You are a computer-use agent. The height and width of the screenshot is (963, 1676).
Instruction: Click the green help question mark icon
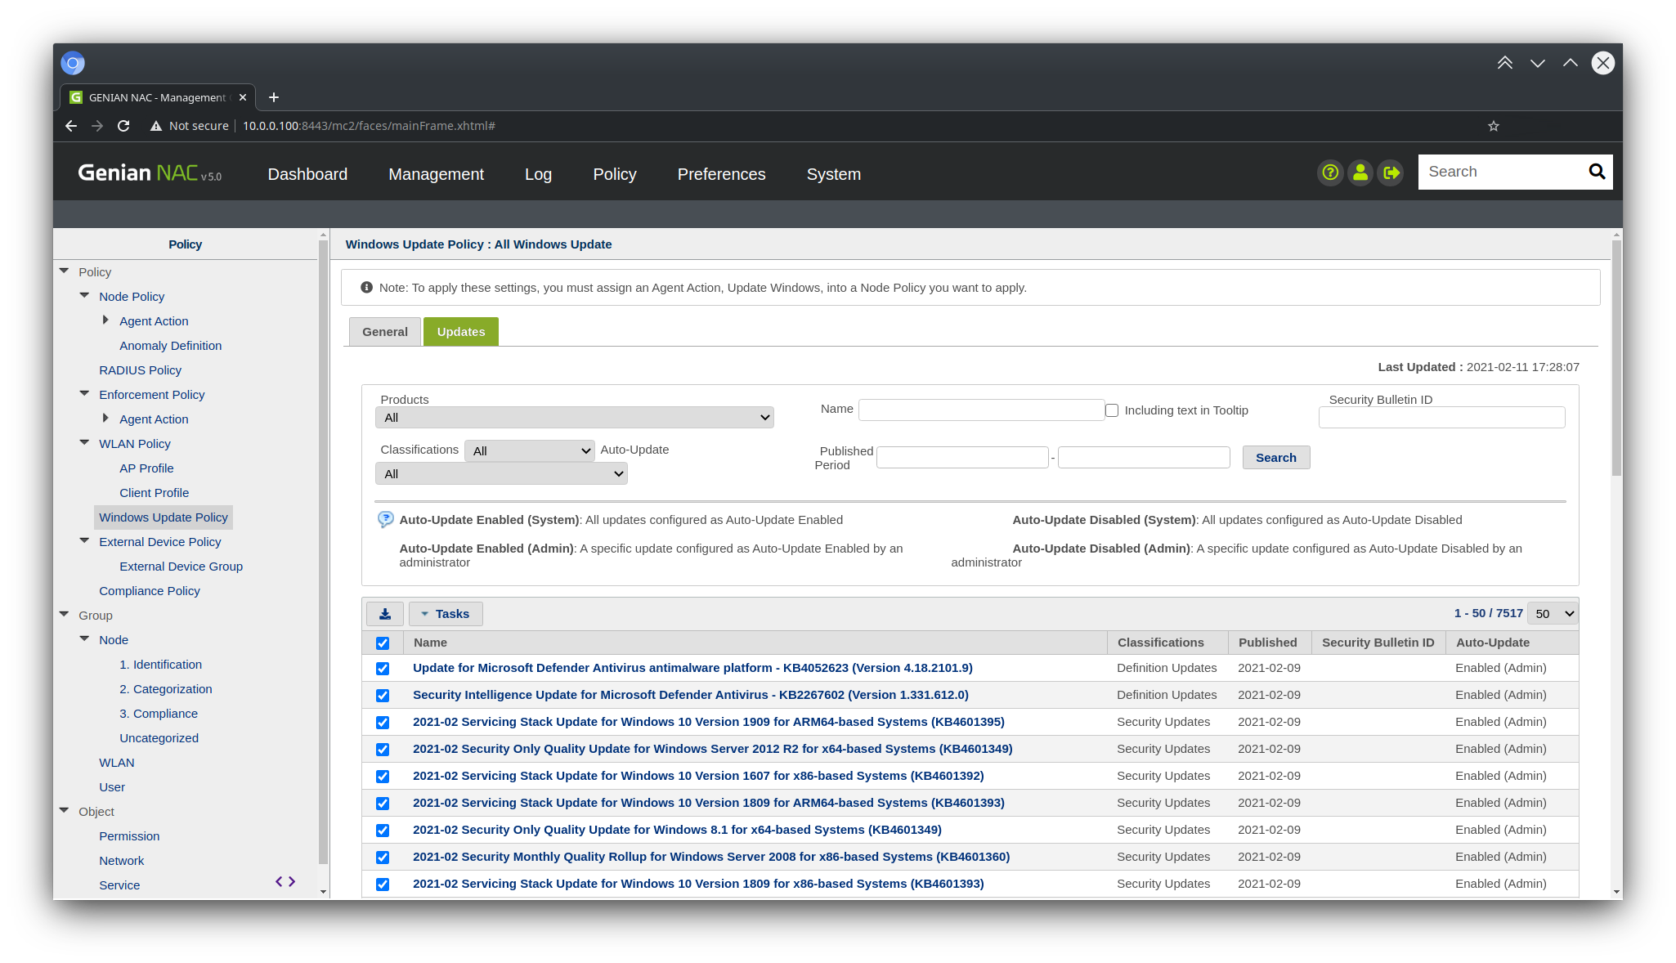1330,172
